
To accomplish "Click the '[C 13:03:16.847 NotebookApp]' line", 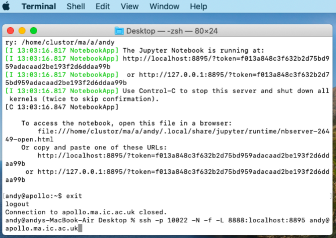I will pos(62,107).
